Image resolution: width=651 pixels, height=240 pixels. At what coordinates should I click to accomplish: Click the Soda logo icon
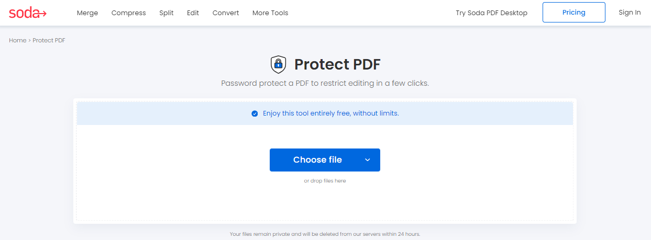point(28,13)
